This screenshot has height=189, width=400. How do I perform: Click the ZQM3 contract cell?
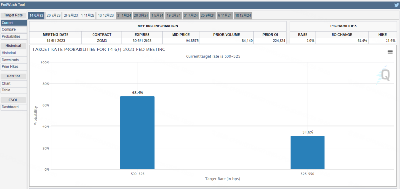click(102, 41)
